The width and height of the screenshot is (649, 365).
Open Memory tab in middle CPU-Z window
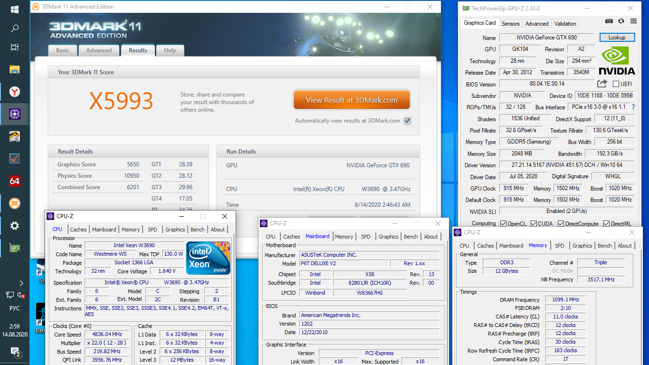pyautogui.click(x=344, y=237)
